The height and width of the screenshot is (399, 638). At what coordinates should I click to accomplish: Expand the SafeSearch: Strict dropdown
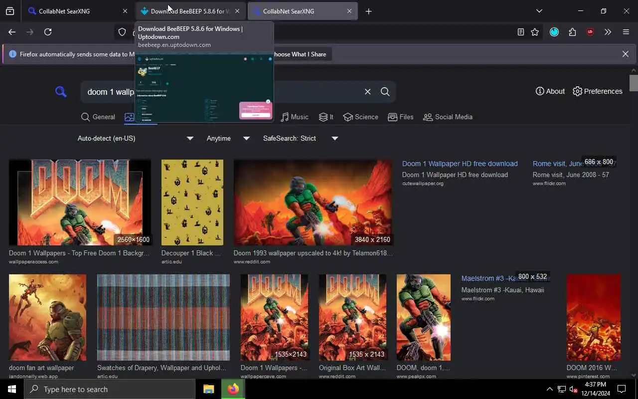[300, 138]
